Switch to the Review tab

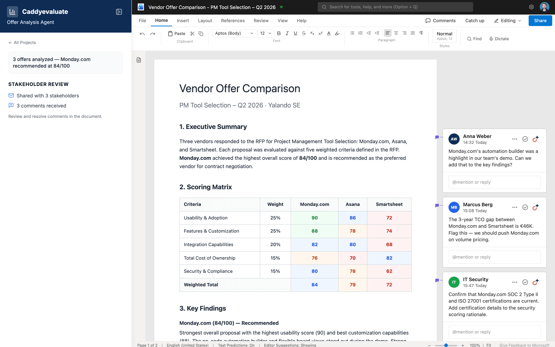click(x=261, y=21)
